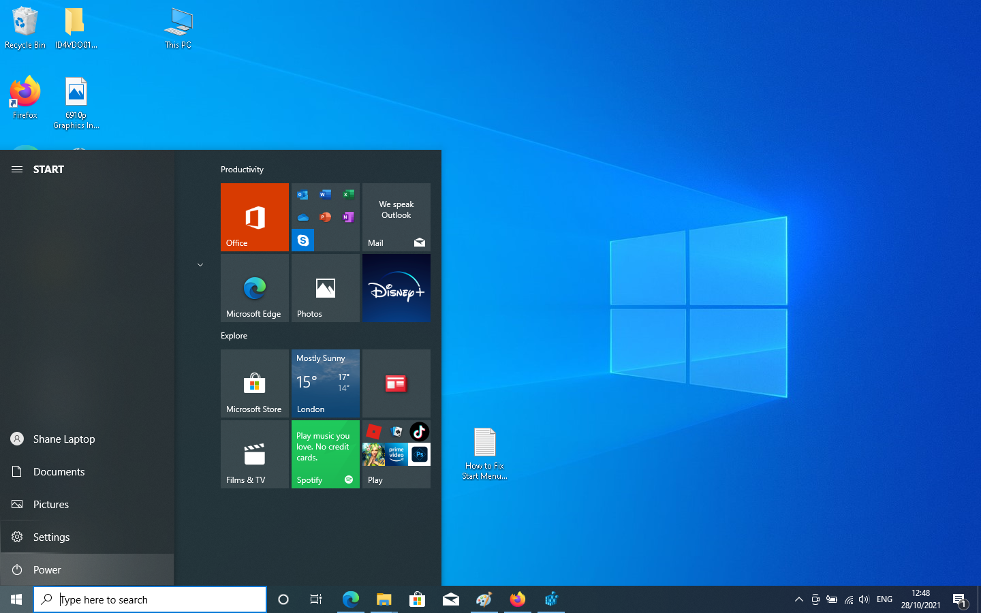Focus the Type here to search box
Screen dimensions: 981x613
[x=150, y=599]
